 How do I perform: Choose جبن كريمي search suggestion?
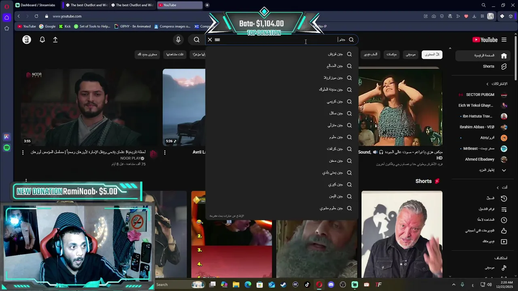[x=282, y=101]
